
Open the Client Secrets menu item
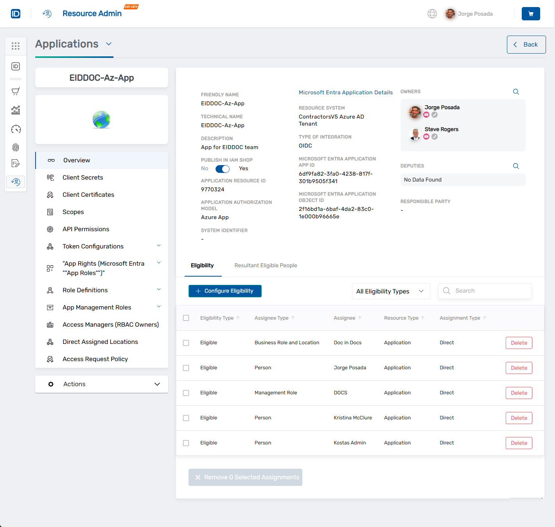pyautogui.click(x=83, y=177)
